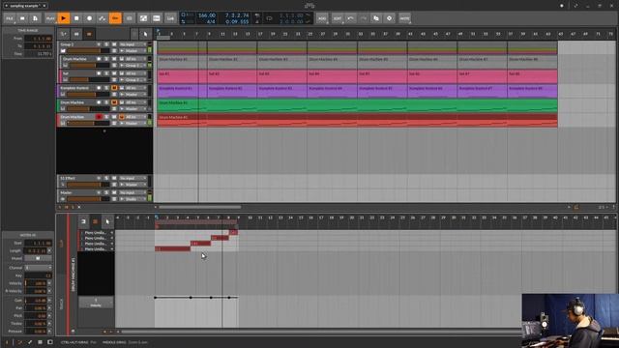Select the first pink Sat clip
Screen dimensions: 619x348
pos(182,76)
